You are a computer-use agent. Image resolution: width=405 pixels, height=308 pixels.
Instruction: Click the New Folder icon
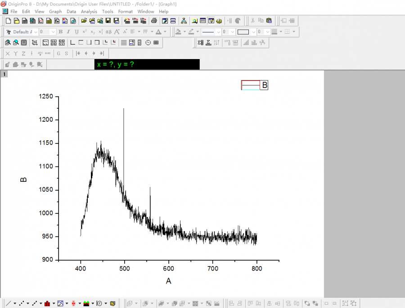17,21
